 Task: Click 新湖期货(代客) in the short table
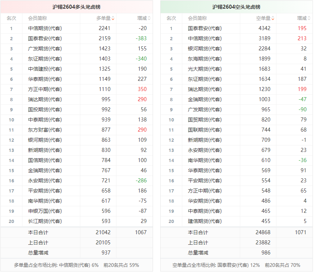click(205, 140)
